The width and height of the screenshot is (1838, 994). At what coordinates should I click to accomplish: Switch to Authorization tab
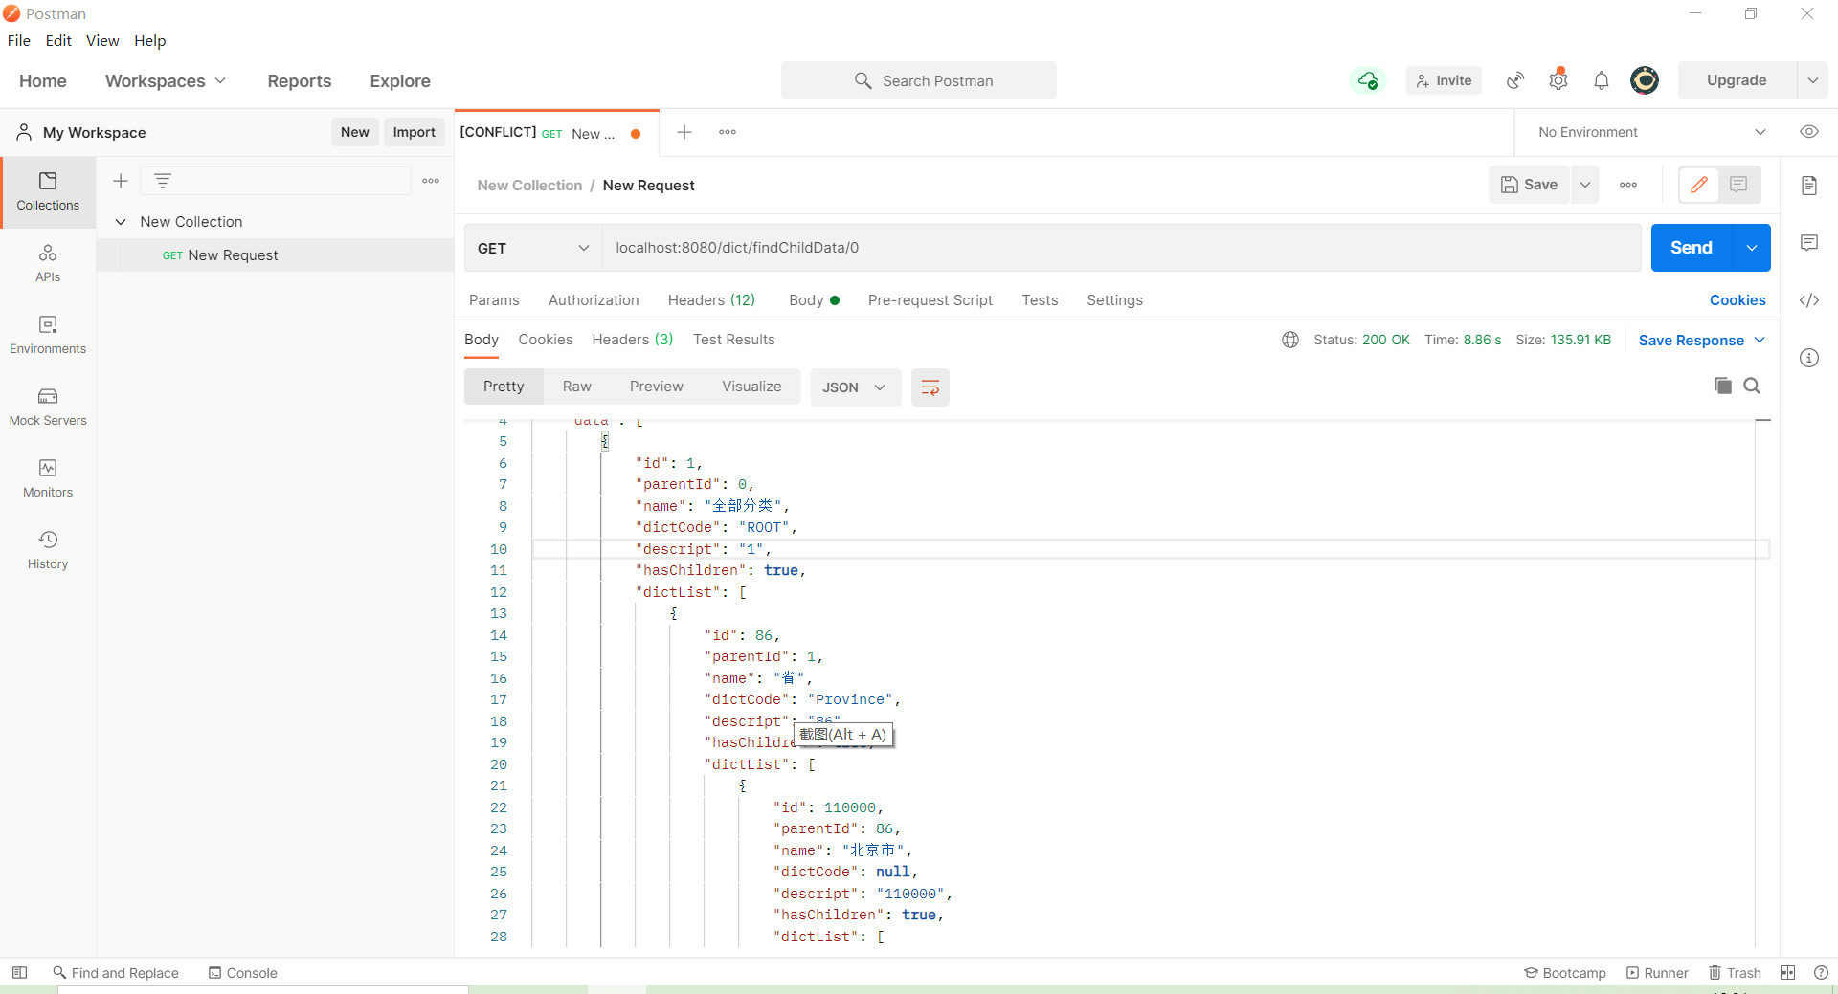(x=594, y=300)
